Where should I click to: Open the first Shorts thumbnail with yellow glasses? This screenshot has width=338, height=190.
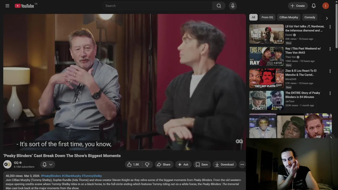[x=263, y=126]
